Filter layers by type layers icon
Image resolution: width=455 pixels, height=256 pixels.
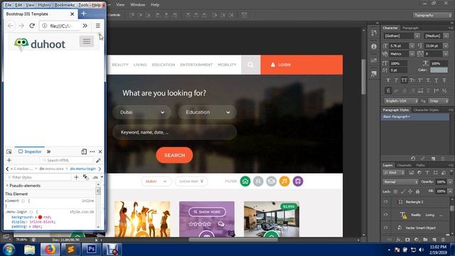pyautogui.click(x=427, y=172)
